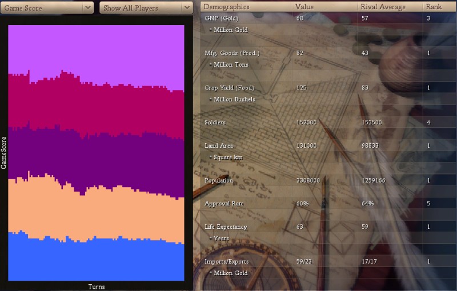Click the Imports/Exports row label

click(x=227, y=261)
